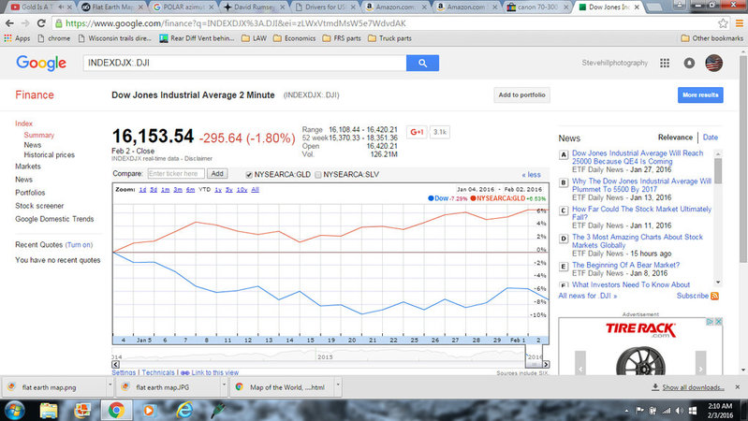The height and width of the screenshot is (421, 748).
Task: Click the news RSS subscribe icon
Action: [x=714, y=296]
